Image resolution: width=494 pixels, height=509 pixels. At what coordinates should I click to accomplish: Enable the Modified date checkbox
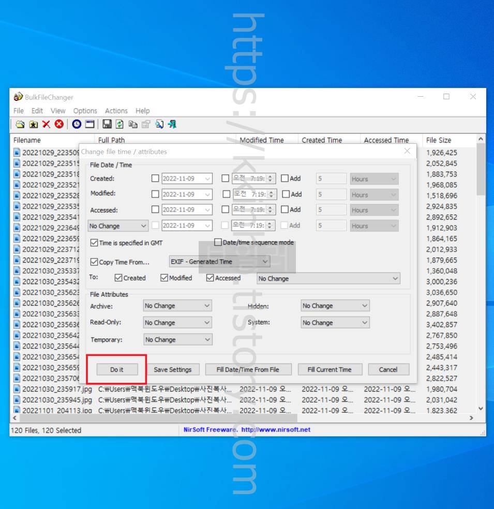click(x=155, y=194)
